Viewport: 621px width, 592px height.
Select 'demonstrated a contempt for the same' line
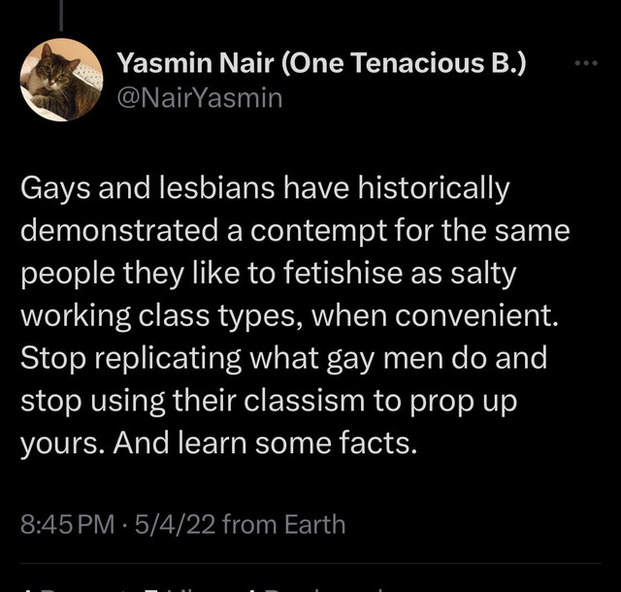(295, 230)
